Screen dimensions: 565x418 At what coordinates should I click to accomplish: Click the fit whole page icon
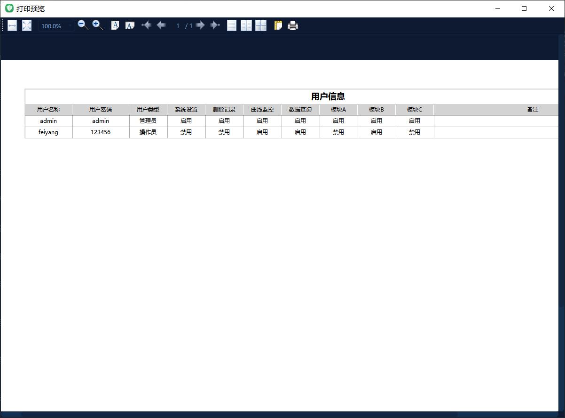pos(27,26)
